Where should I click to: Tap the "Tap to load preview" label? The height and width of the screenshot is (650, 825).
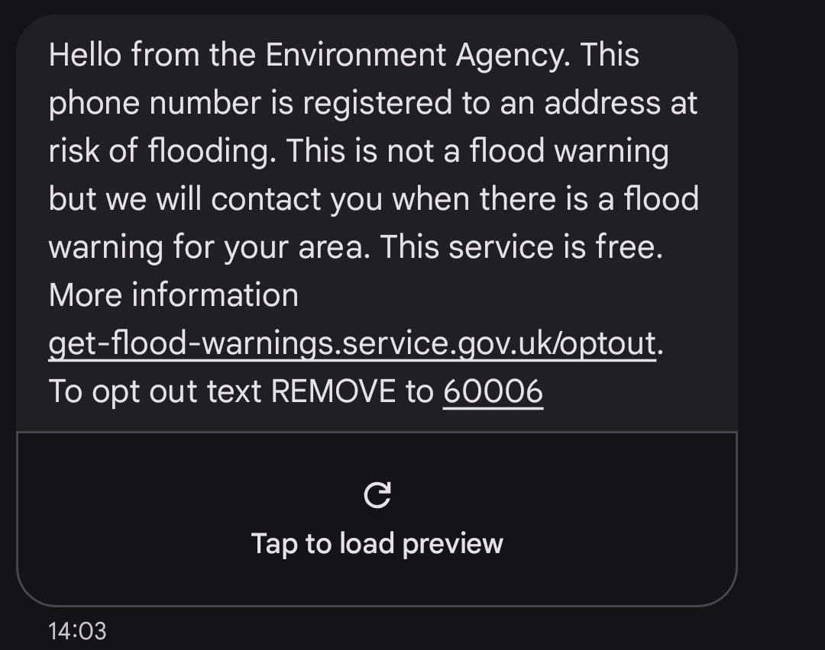pyautogui.click(x=377, y=544)
